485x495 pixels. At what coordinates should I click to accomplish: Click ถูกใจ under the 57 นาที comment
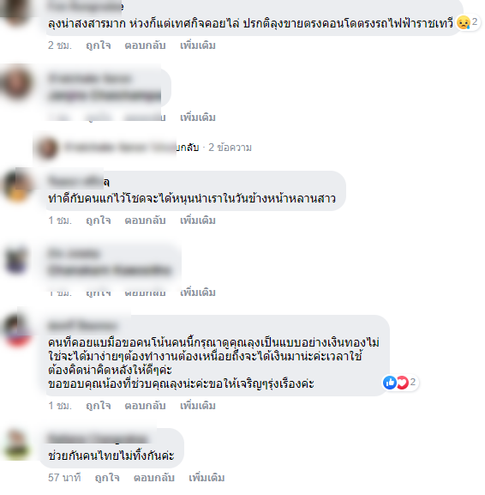pyautogui.click(x=107, y=478)
